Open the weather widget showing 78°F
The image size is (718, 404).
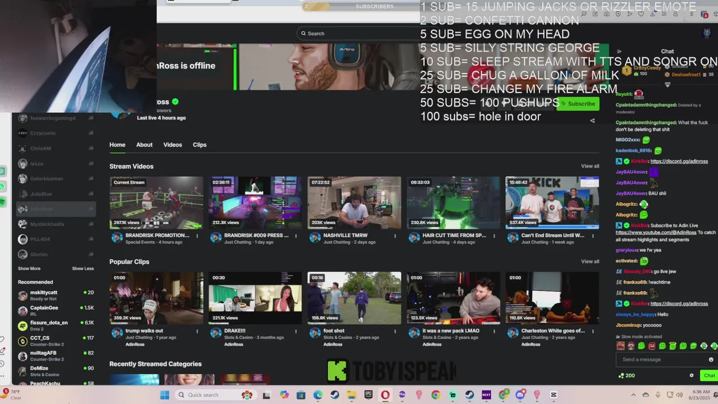(13, 394)
